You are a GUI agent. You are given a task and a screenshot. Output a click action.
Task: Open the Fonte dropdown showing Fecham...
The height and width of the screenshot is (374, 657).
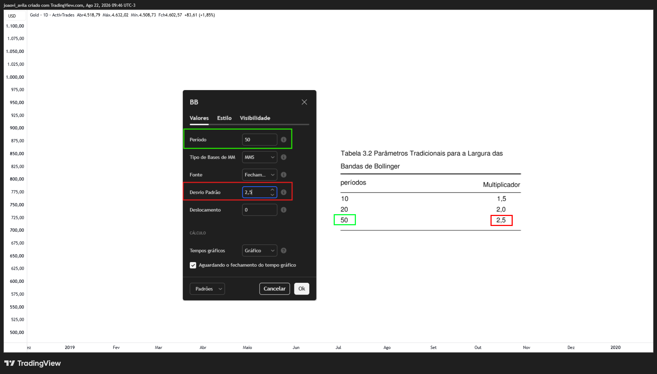tap(260, 175)
